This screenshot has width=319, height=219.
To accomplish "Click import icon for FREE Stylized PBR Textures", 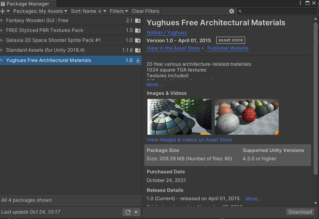I will (138, 30).
